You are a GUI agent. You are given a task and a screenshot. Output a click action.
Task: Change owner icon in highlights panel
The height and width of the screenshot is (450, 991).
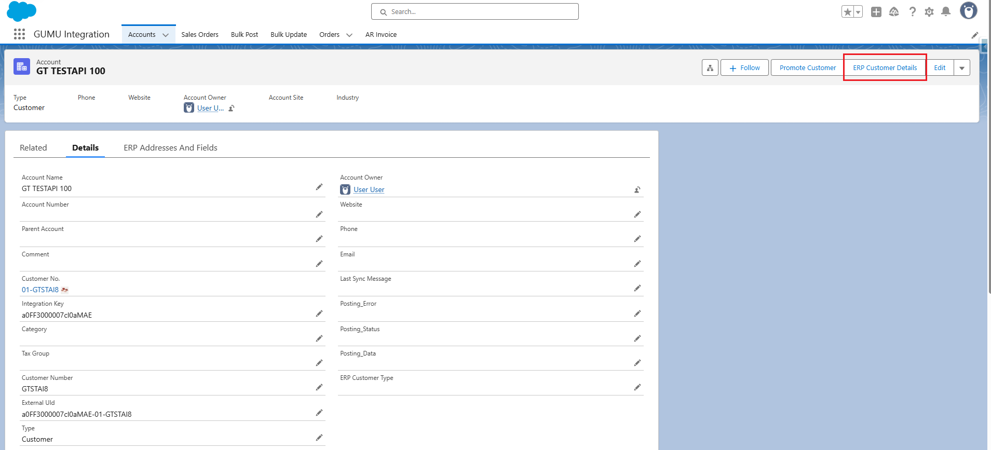coord(232,108)
